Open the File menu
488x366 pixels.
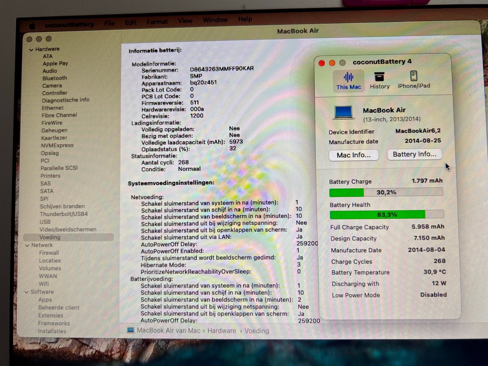[x=109, y=23]
